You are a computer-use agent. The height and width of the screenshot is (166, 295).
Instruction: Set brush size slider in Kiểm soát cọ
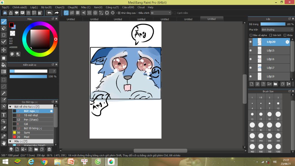tap(29, 71)
